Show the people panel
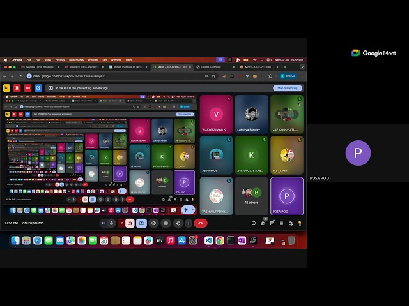This screenshot has height=306, width=409. (x=263, y=223)
